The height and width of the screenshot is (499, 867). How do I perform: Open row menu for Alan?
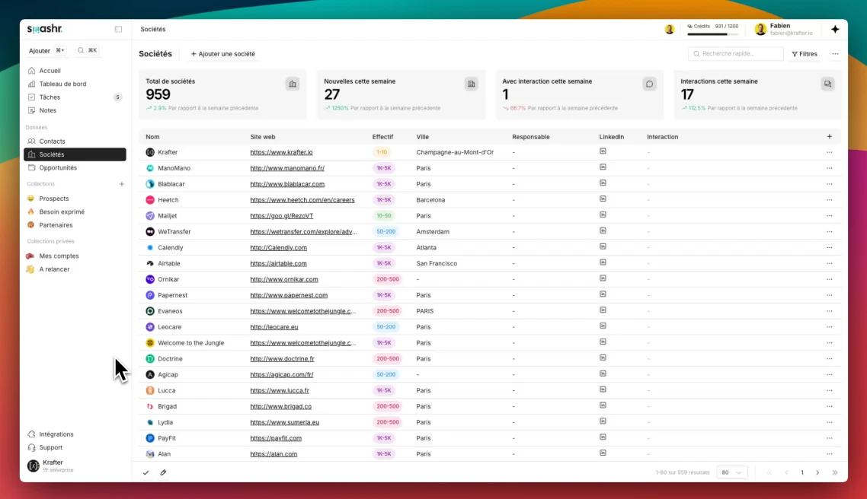(x=830, y=453)
